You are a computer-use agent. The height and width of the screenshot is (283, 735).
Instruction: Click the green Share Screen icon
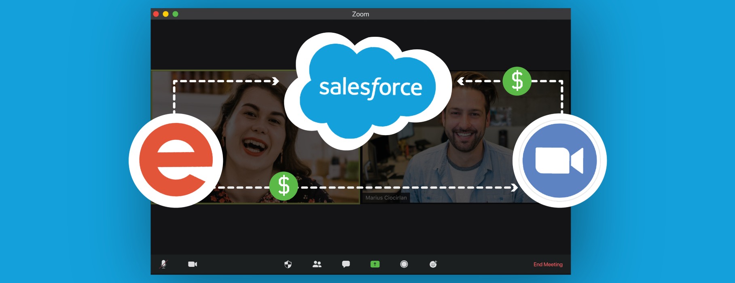pyautogui.click(x=375, y=264)
